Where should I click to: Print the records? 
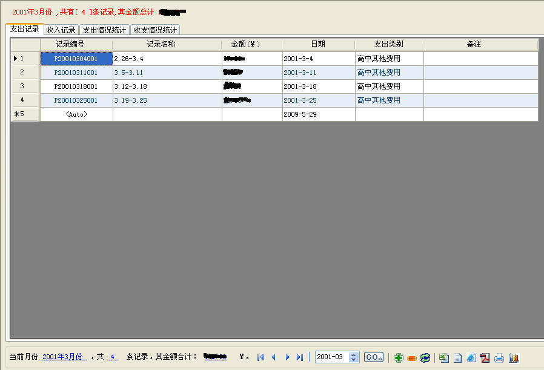pos(499,357)
